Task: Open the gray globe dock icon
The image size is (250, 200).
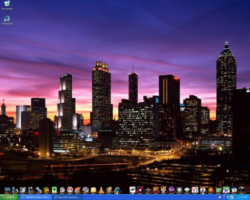Action: (62, 190)
